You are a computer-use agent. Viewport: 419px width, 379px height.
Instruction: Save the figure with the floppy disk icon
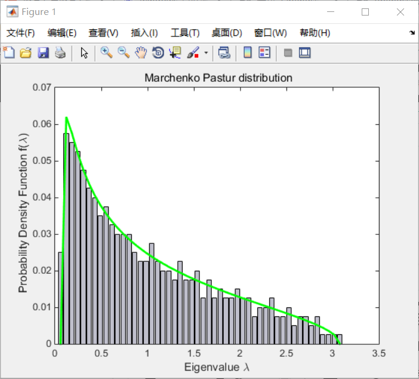pyautogui.click(x=43, y=53)
